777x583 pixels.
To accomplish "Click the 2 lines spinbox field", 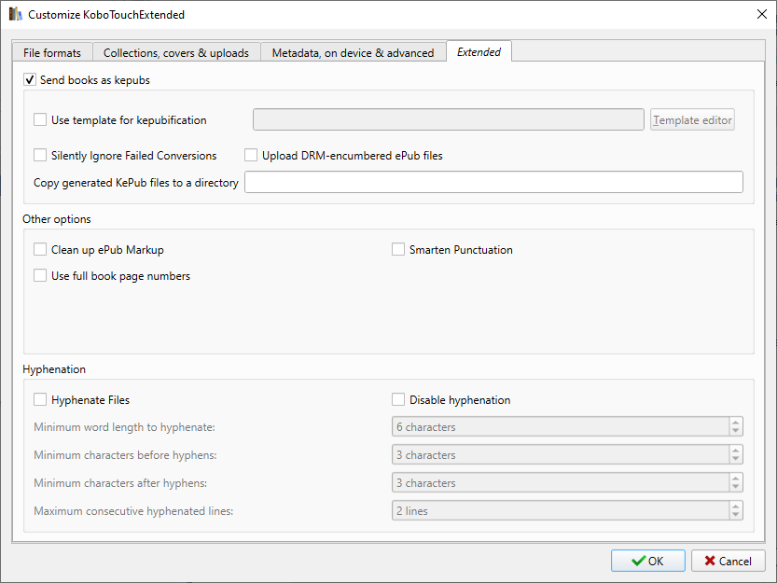I will tap(561, 510).
